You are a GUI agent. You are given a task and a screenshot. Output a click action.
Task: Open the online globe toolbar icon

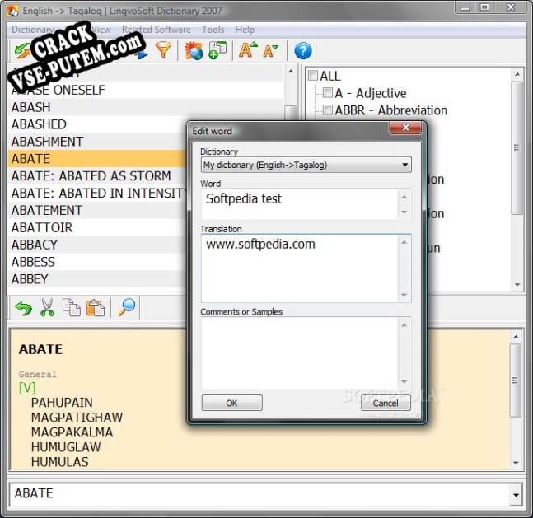[x=194, y=50]
